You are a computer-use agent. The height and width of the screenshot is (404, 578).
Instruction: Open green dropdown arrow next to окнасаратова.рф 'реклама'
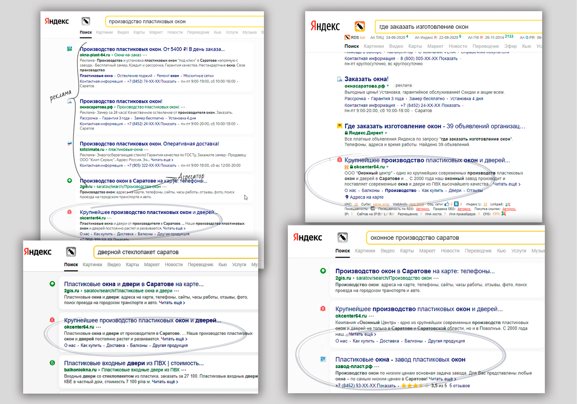388,86
